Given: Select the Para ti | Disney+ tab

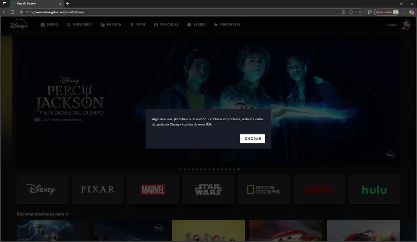Looking at the screenshot, I should [36, 3].
